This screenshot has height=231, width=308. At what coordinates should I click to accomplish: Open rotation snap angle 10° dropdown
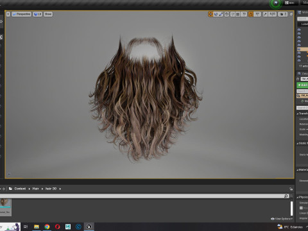pyautogui.click(x=257, y=14)
